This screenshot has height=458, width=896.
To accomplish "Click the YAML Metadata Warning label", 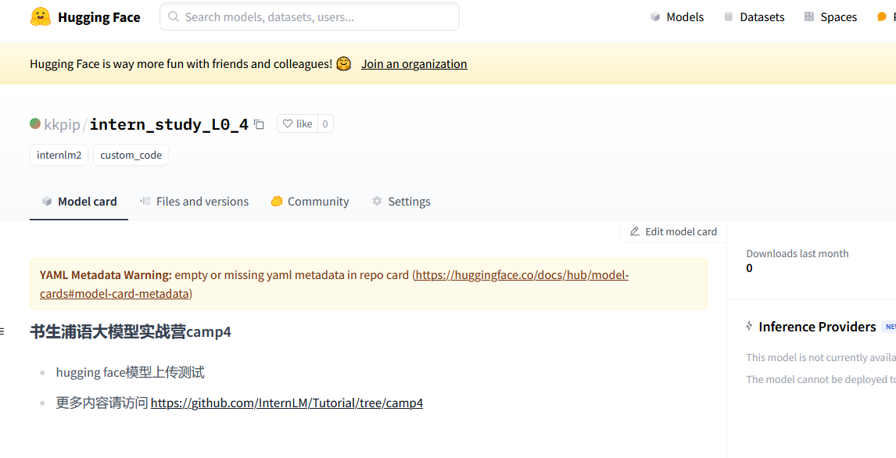I will pos(106,275).
